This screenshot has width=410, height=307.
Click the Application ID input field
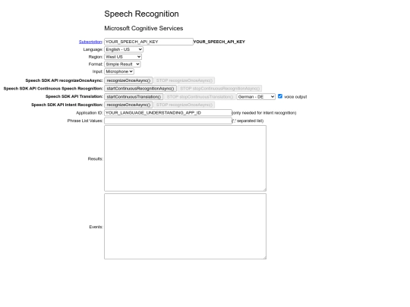pyautogui.click(x=168, y=113)
